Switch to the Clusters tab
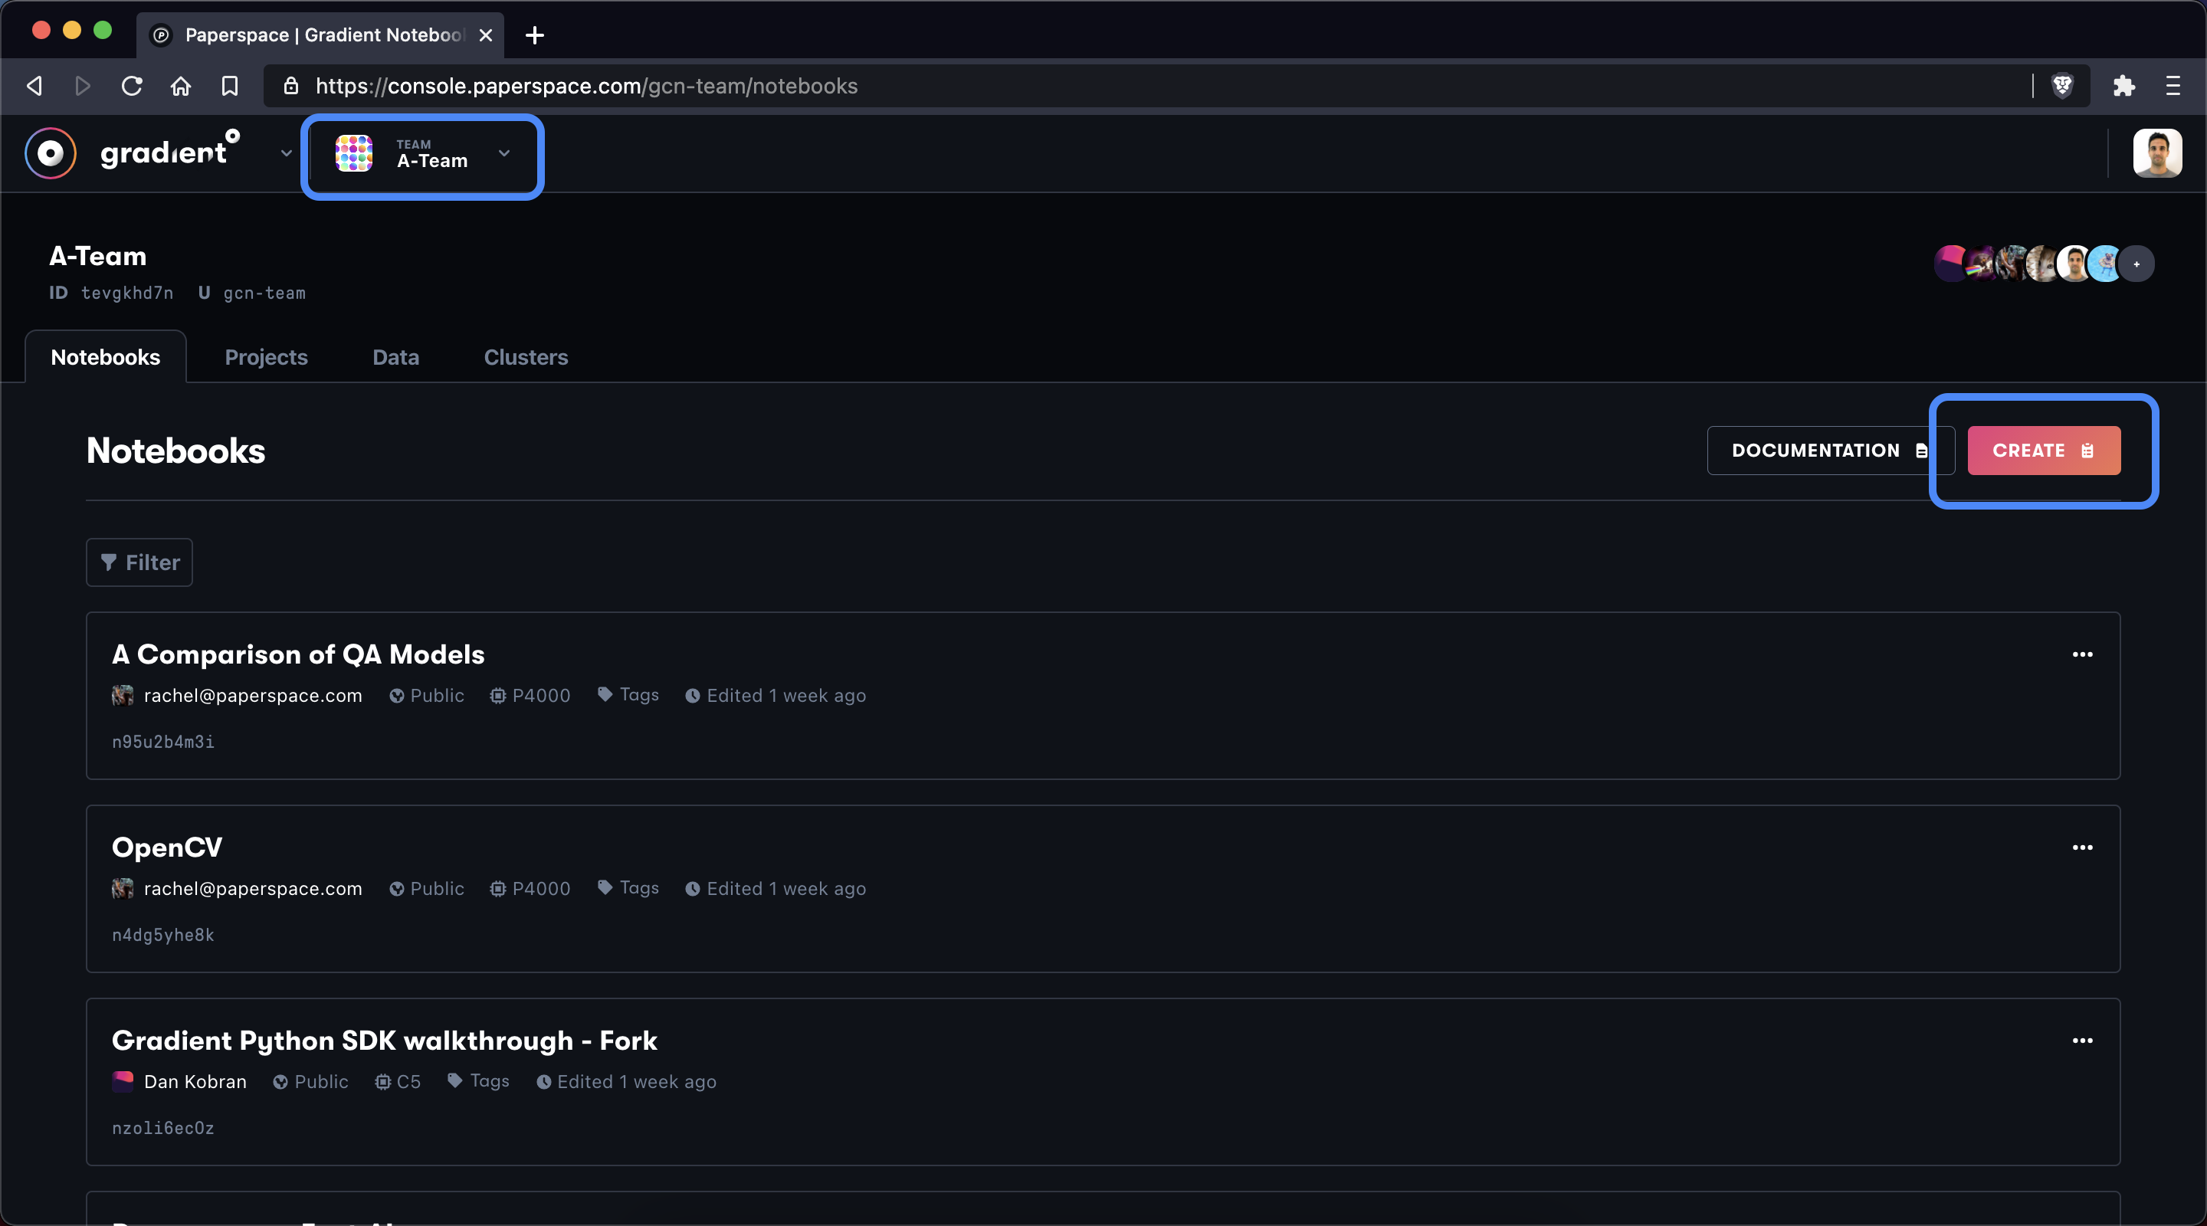Viewport: 2207px width, 1226px height. point(525,357)
